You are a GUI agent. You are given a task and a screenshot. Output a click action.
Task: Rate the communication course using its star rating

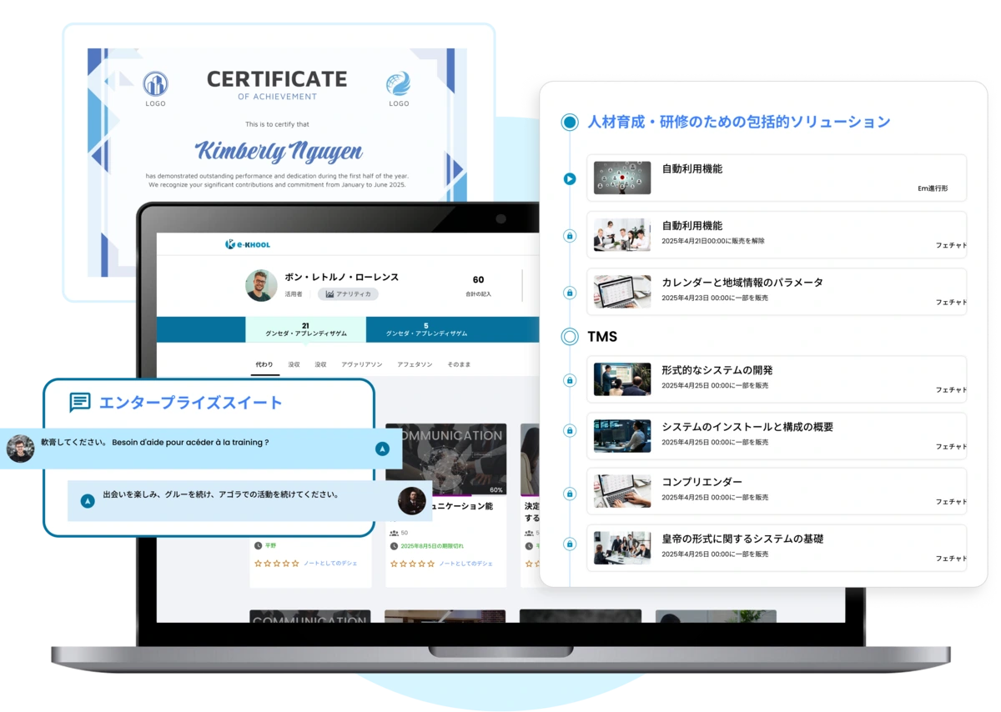tap(411, 564)
